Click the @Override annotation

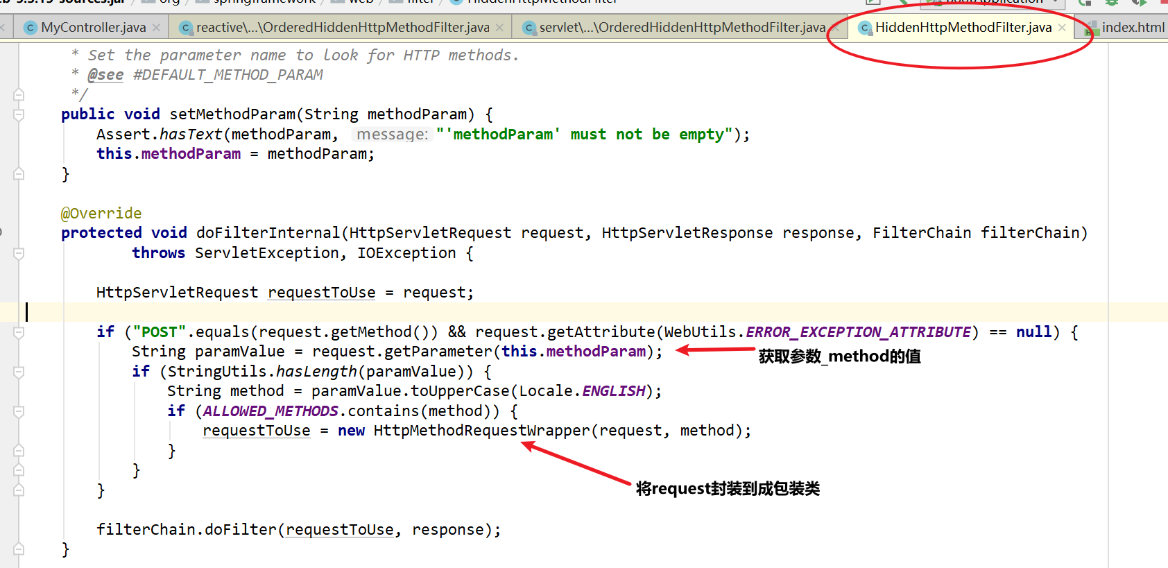pyautogui.click(x=101, y=214)
